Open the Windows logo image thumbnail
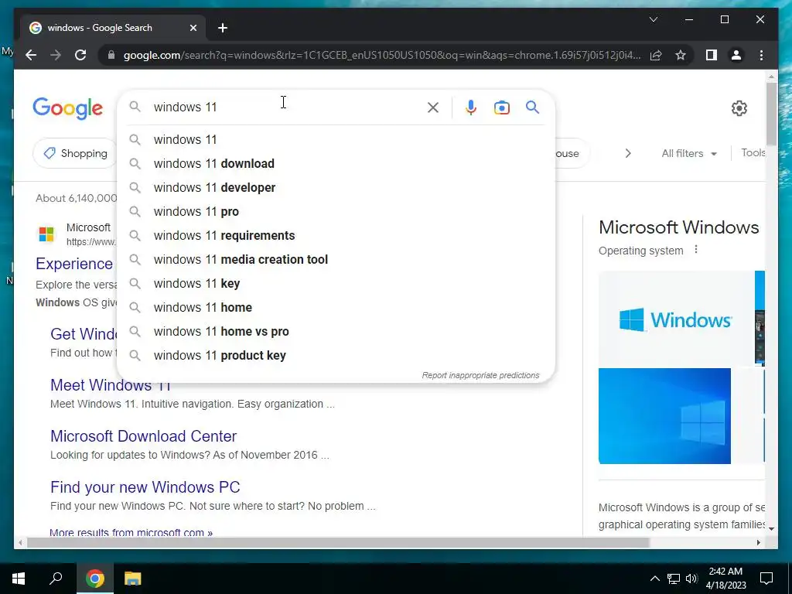The image size is (792, 594). click(676, 319)
